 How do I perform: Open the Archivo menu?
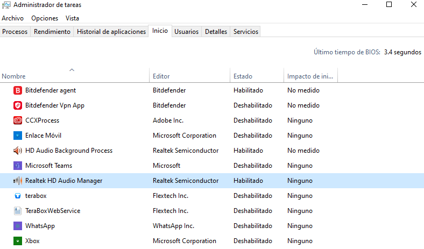[x=12, y=18]
